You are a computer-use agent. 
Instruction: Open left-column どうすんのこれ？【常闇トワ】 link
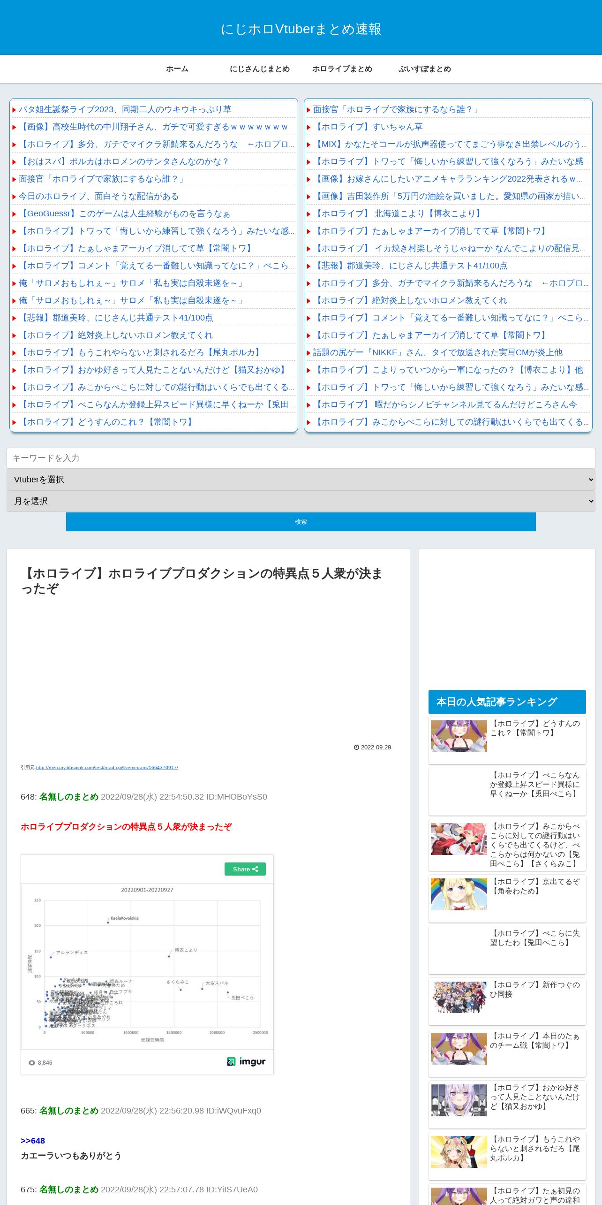pyautogui.click(x=107, y=422)
